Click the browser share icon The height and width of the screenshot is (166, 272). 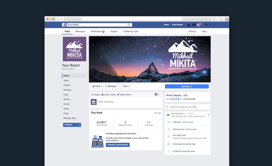tap(214, 19)
